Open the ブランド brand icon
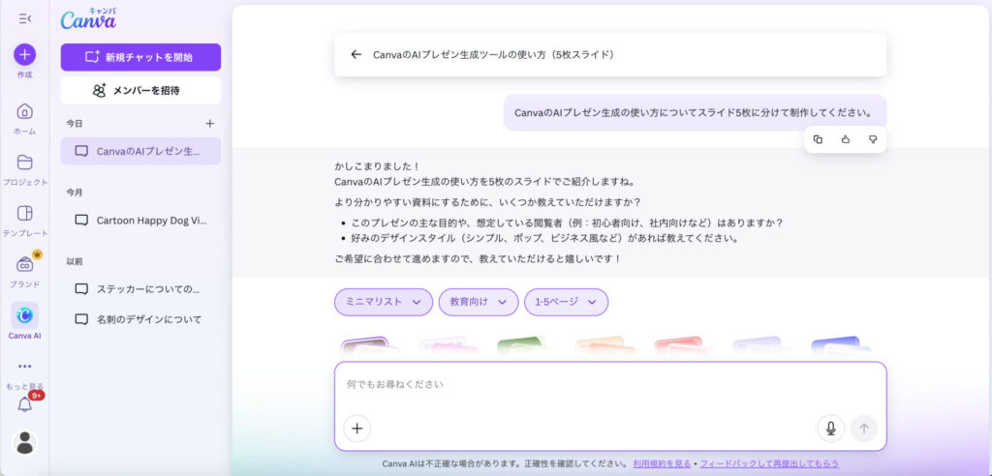 [x=25, y=264]
